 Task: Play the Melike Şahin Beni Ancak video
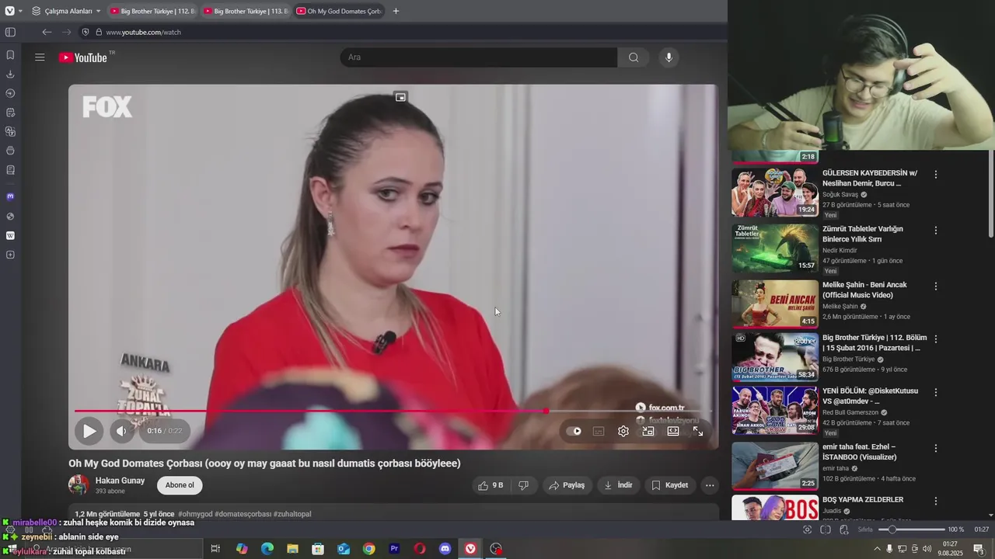tap(775, 304)
